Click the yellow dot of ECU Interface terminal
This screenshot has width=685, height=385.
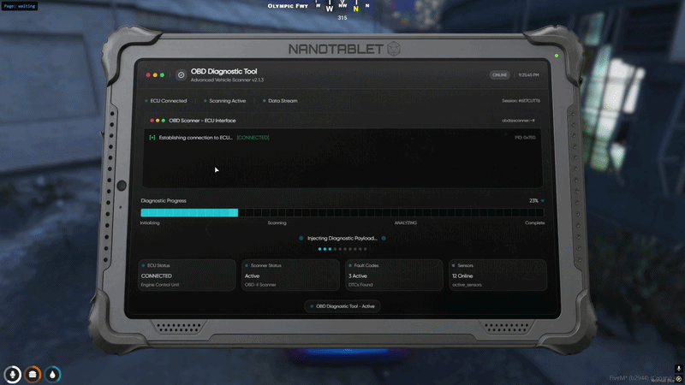158,121
